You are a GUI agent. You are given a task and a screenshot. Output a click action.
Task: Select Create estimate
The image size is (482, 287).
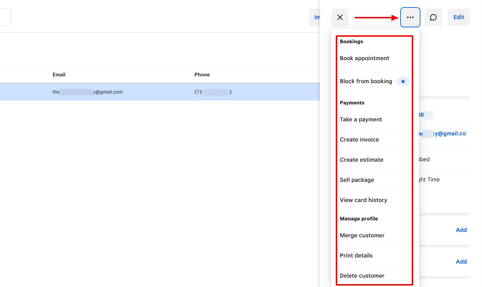point(361,160)
